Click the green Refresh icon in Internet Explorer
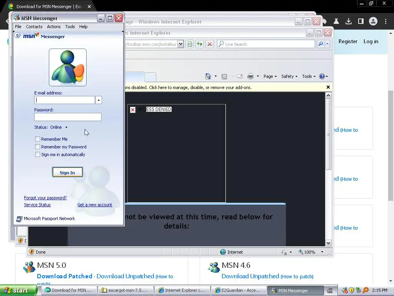394x296 pixels. (200, 44)
